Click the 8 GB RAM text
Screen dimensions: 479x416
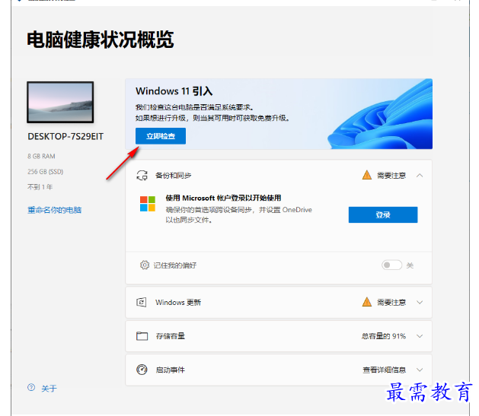(x=41, y=156)
